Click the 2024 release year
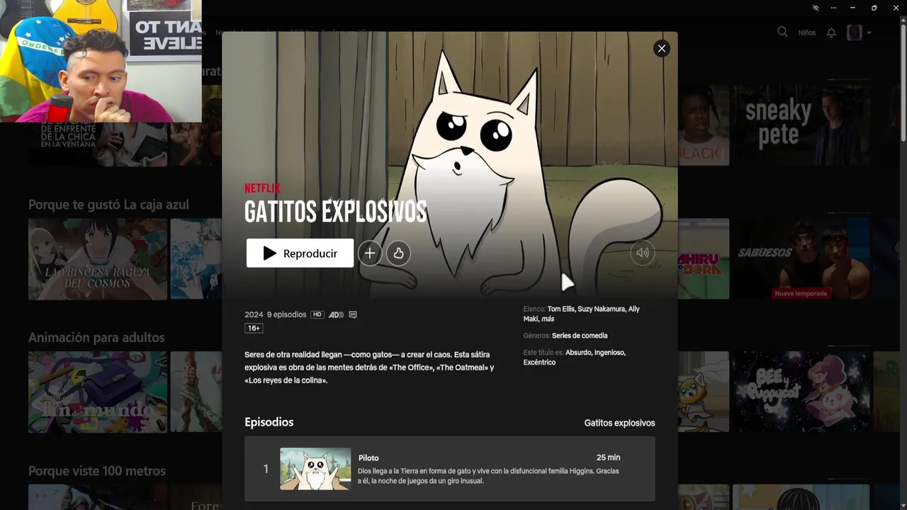 coord(254,314)
